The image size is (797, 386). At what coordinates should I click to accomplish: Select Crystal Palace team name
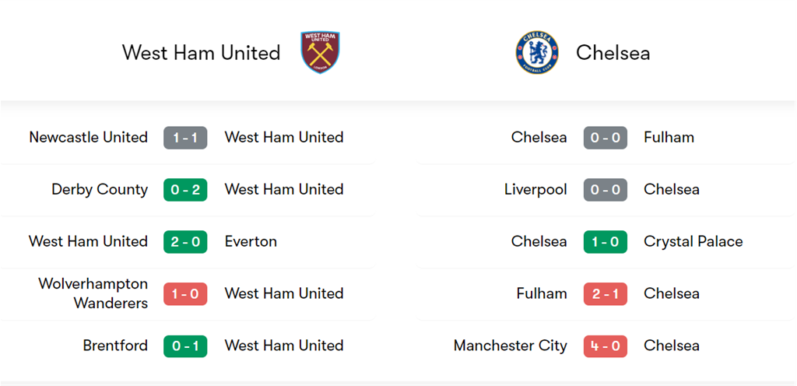(693, 242)
